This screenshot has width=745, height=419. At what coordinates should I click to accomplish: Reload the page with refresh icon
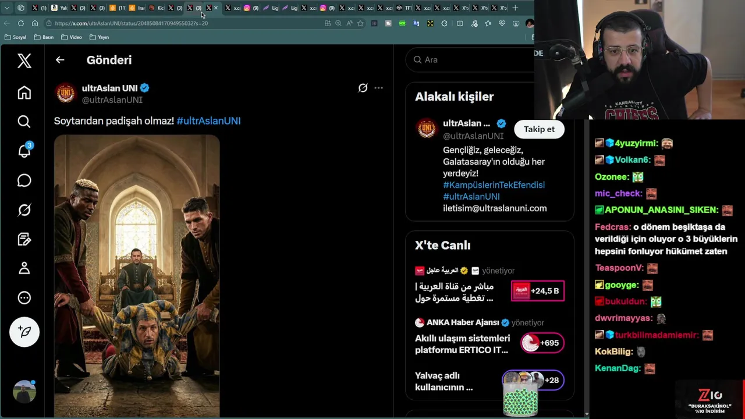point(21,23)
